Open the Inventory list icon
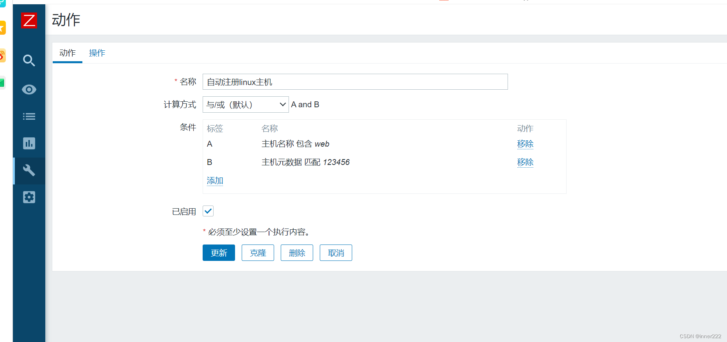Viewport: 727px width, 342px height. [x=29, y=116]
